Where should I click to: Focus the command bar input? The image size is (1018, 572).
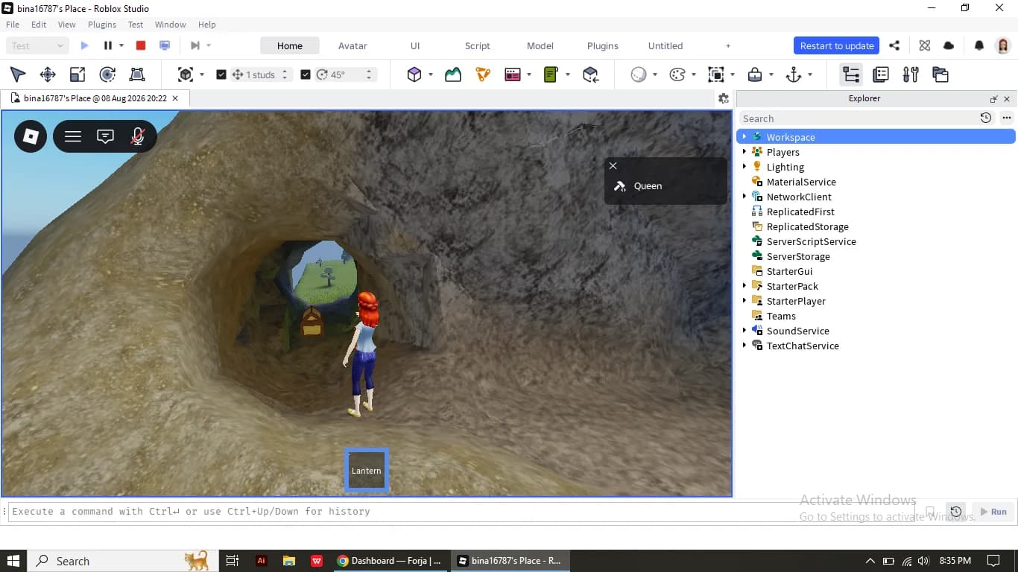pos(462,512)
